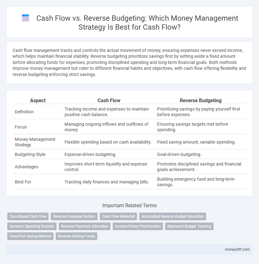Select the 'Money Management Strategy' row label

(x=35, y=142)
